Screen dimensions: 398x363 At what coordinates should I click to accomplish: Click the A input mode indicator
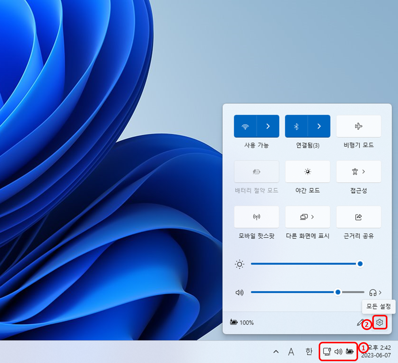click(x=291, y=352)
